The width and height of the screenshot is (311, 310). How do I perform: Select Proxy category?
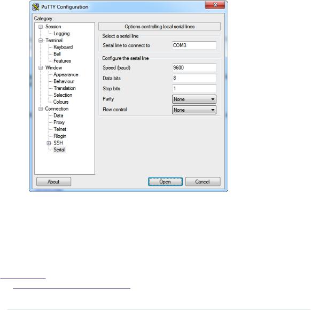coord(59,122)
